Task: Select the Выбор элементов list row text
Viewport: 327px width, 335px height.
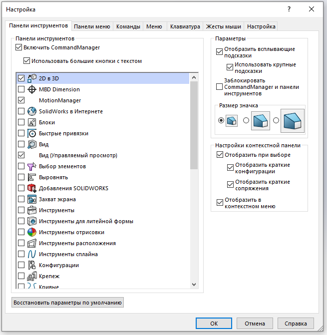Action: pyautogui.click(x=62, y=166)
